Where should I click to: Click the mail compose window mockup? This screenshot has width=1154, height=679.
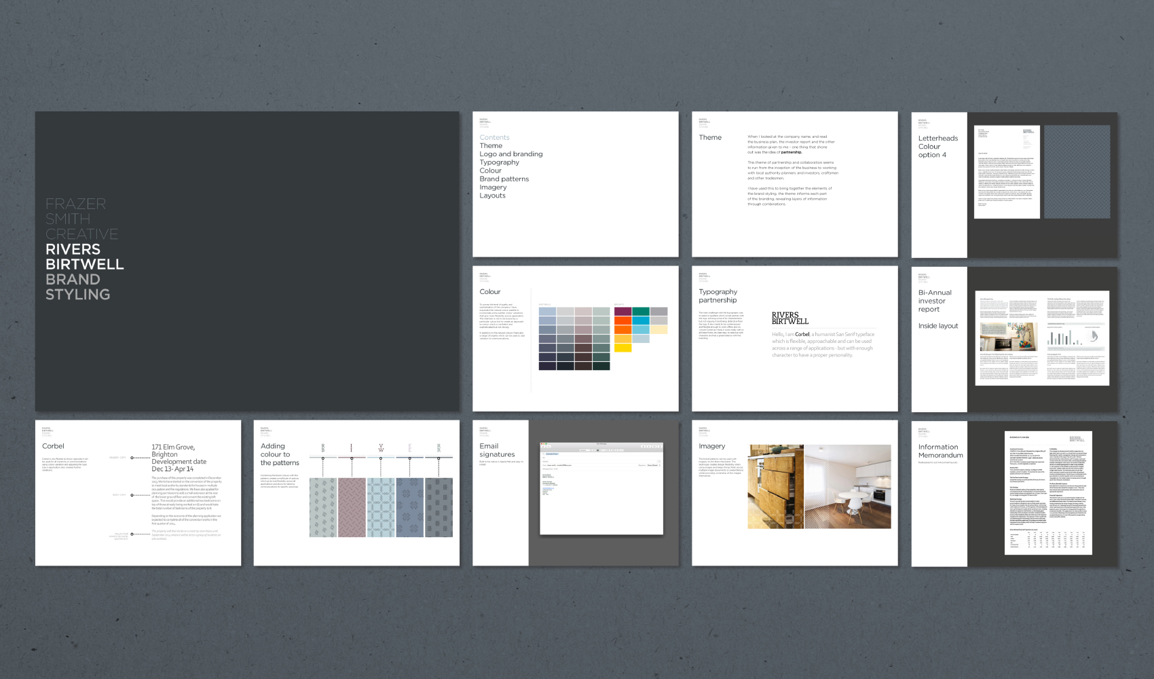click(x=601, y=488)
